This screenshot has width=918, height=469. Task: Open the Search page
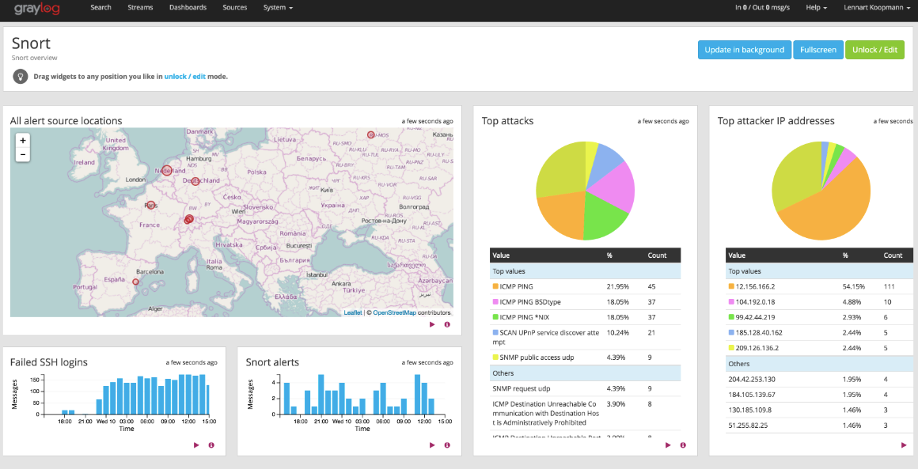pyautogui.click(x=101, y=8)
